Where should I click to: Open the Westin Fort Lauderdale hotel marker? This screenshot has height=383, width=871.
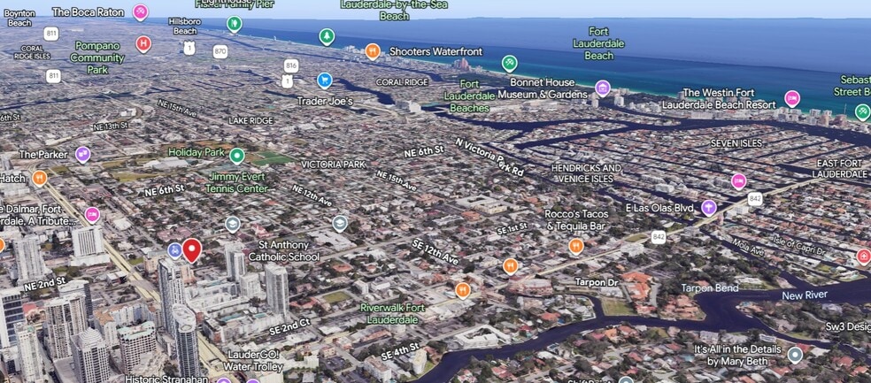(x=791, y=98)
